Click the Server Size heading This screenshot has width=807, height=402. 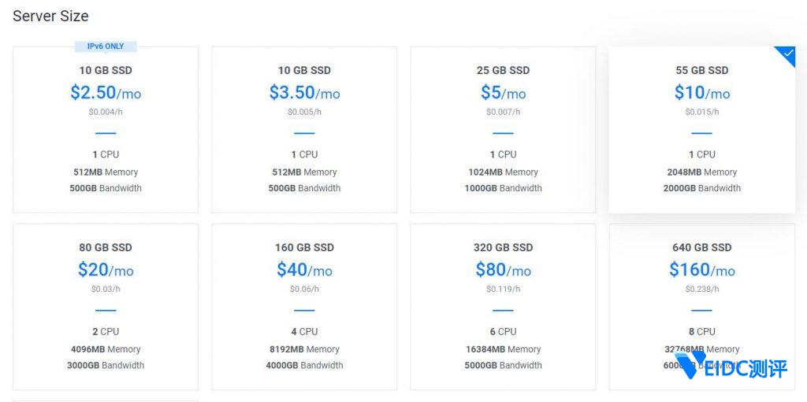tap(50, 16)
